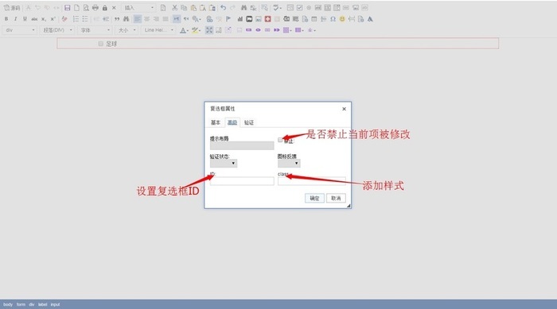
Task: Click the checkbox form element toolbar icon
Action: (299, 7)
